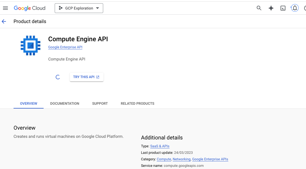Click the Compute Engine API main heading

(x=78, y=39)
